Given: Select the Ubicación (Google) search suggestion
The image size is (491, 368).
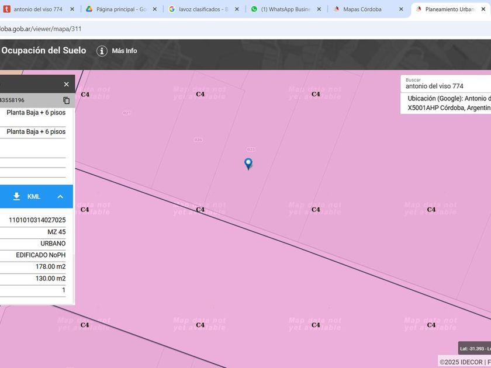Looking at the screenshot, I should point(448,103).
